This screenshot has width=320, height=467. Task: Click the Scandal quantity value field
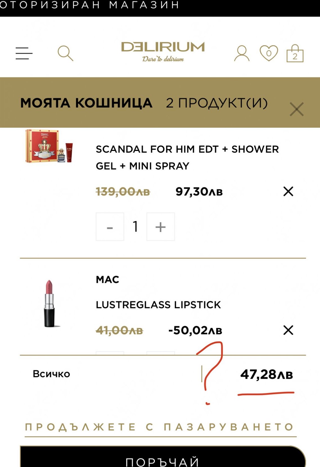click(x=135, y=227)
